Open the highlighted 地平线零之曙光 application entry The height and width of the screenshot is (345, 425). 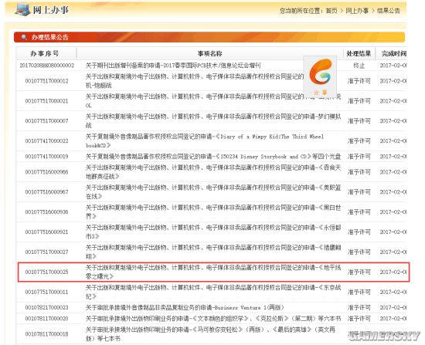click(213, 272)
